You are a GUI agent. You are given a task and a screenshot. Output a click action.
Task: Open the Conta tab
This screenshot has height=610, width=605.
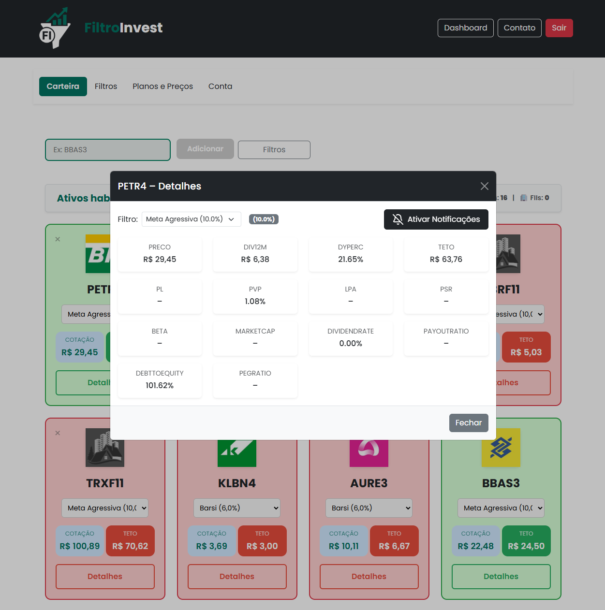pyautogui.click(x=220, y=87)
